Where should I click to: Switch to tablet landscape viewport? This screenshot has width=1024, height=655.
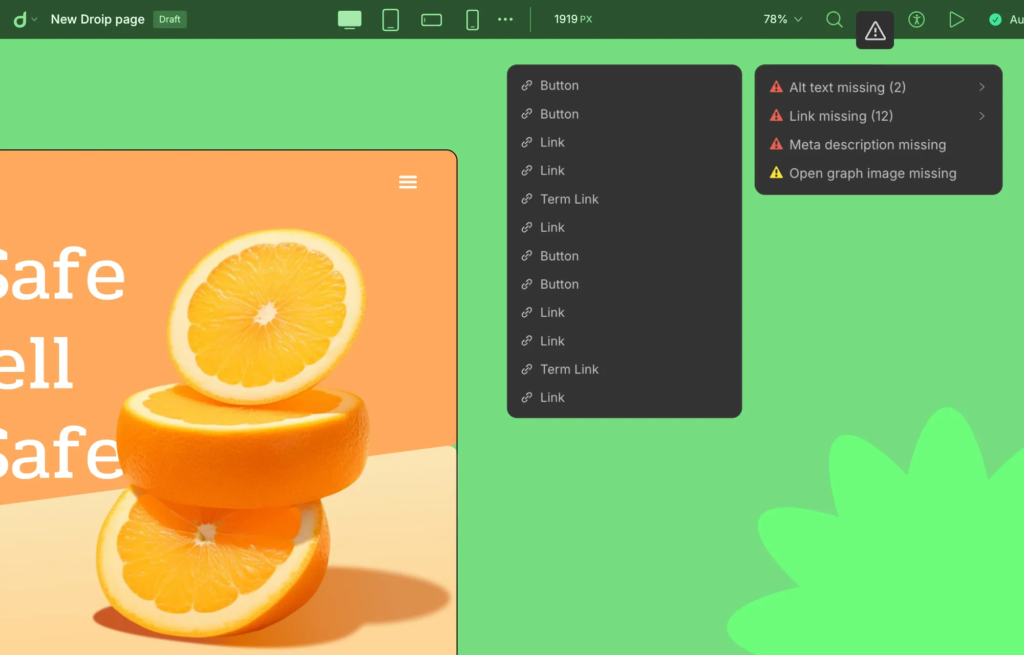[x=431, y=19]
